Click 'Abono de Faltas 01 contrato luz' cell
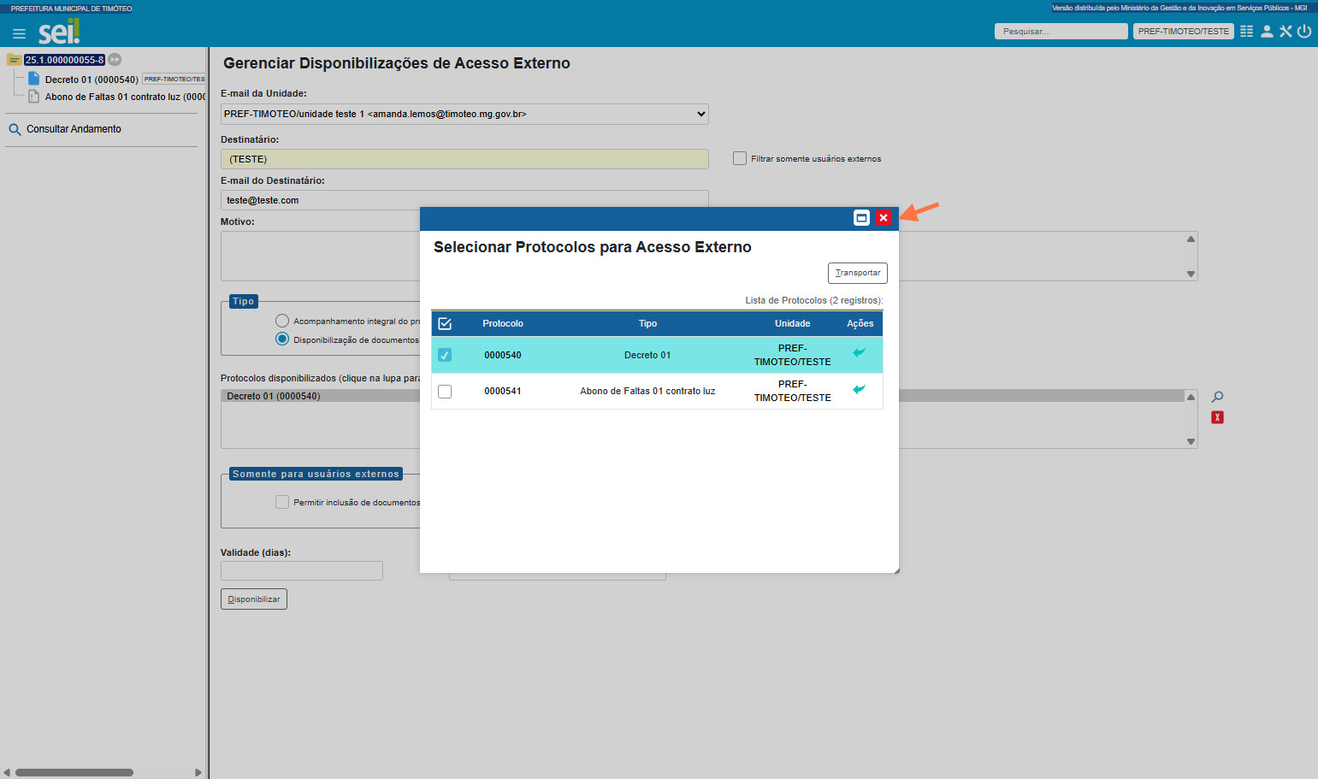This screenshot has height=779, width=1318. click(x=647, y=391)
